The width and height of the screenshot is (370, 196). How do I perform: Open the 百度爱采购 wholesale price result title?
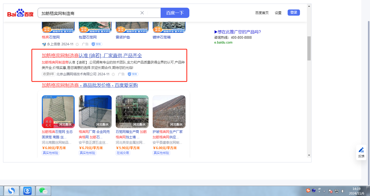90,85
